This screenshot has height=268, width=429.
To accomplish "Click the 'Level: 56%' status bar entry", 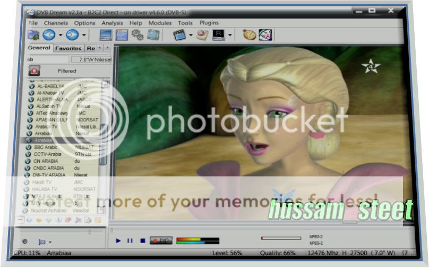I will 227,253.
